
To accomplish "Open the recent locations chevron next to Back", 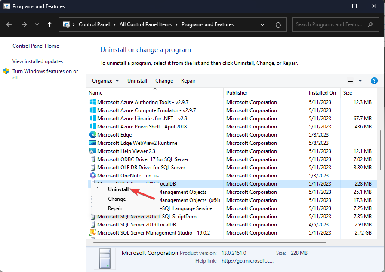I will pos(37,24).
